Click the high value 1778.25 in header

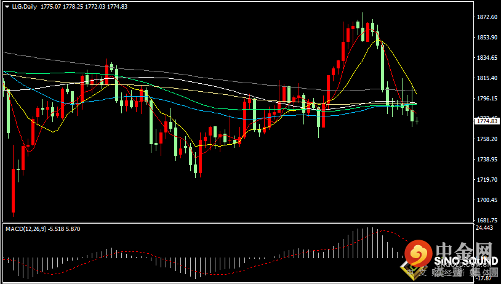(73, 6)
